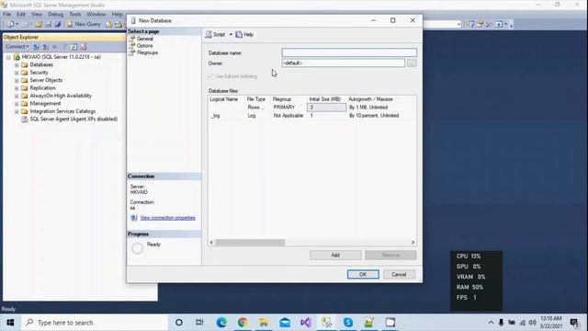Collapse the HKVAIO server node
The height and width of the screenshot is (331, 588).
[8, 57]
